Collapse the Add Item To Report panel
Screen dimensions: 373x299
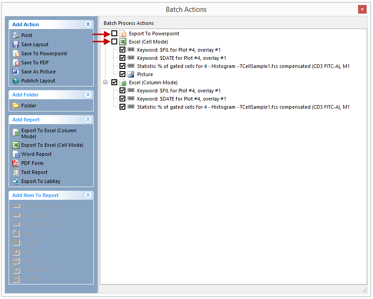pos(88,195)
